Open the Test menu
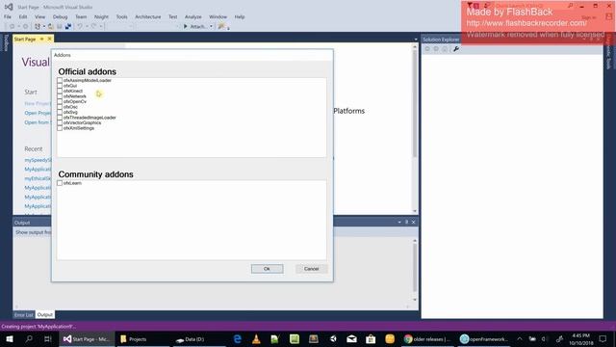The width and height of the screenshot is (616, 347). tap(173, 17)
